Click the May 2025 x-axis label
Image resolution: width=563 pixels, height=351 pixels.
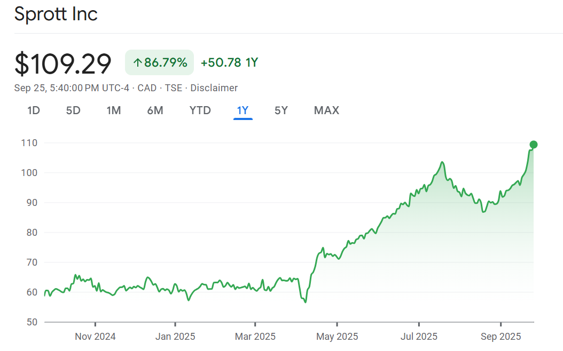(x=337, y=337)
